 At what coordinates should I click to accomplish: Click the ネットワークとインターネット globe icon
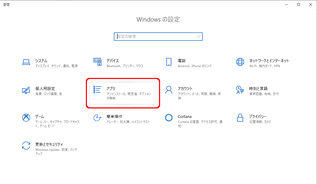[240, 62]
